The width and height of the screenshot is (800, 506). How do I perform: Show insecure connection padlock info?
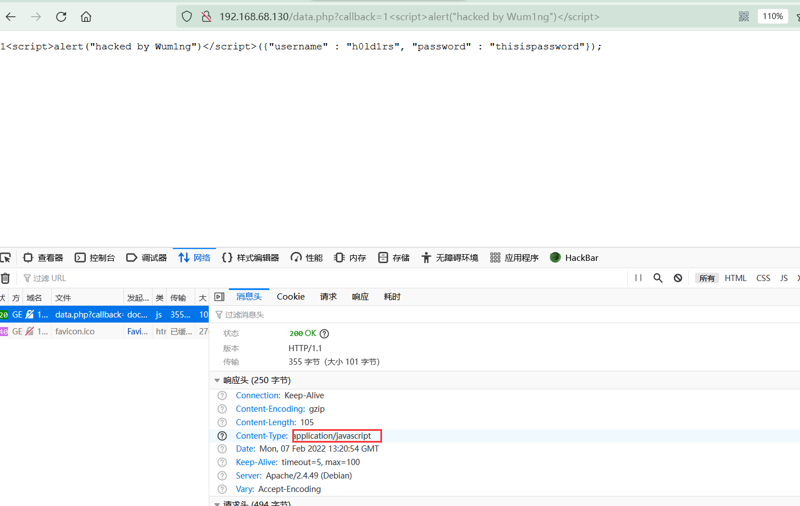[206, 17]
